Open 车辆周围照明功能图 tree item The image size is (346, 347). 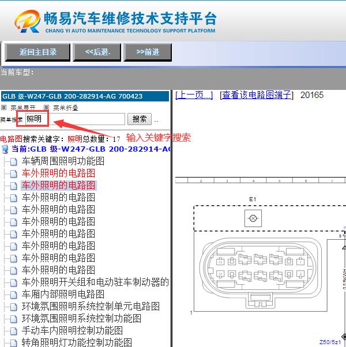[x=63, y=161]
